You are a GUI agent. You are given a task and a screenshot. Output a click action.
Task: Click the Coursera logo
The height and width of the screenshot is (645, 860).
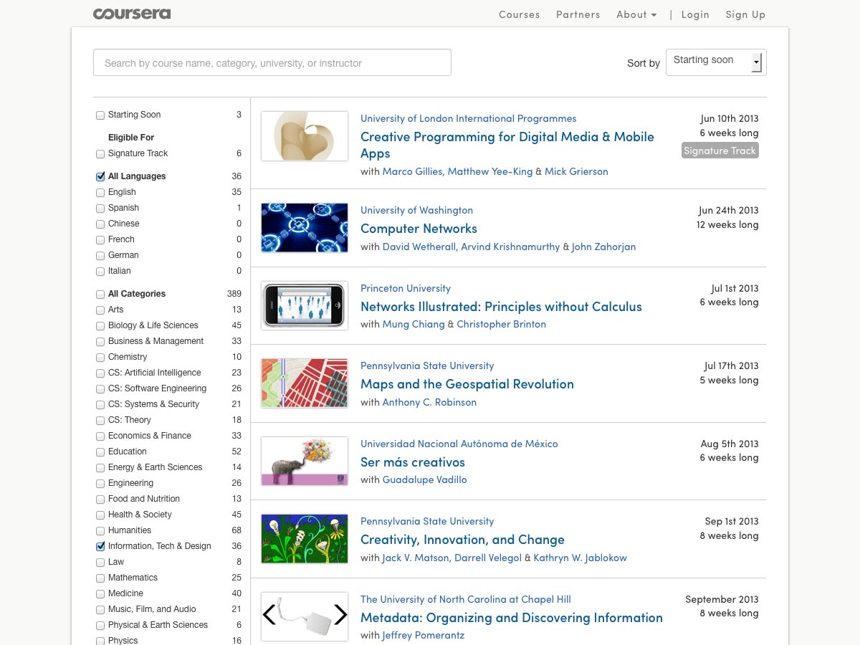pyautogui.click(x=132, y=14)
